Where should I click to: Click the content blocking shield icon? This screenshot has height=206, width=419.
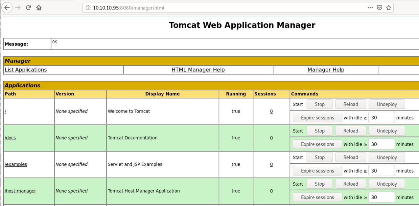tap(379, 7)
